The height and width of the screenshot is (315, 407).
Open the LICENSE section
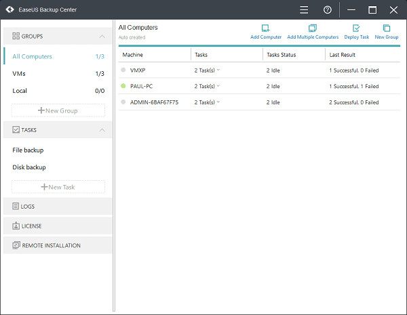tap(58, 226)
